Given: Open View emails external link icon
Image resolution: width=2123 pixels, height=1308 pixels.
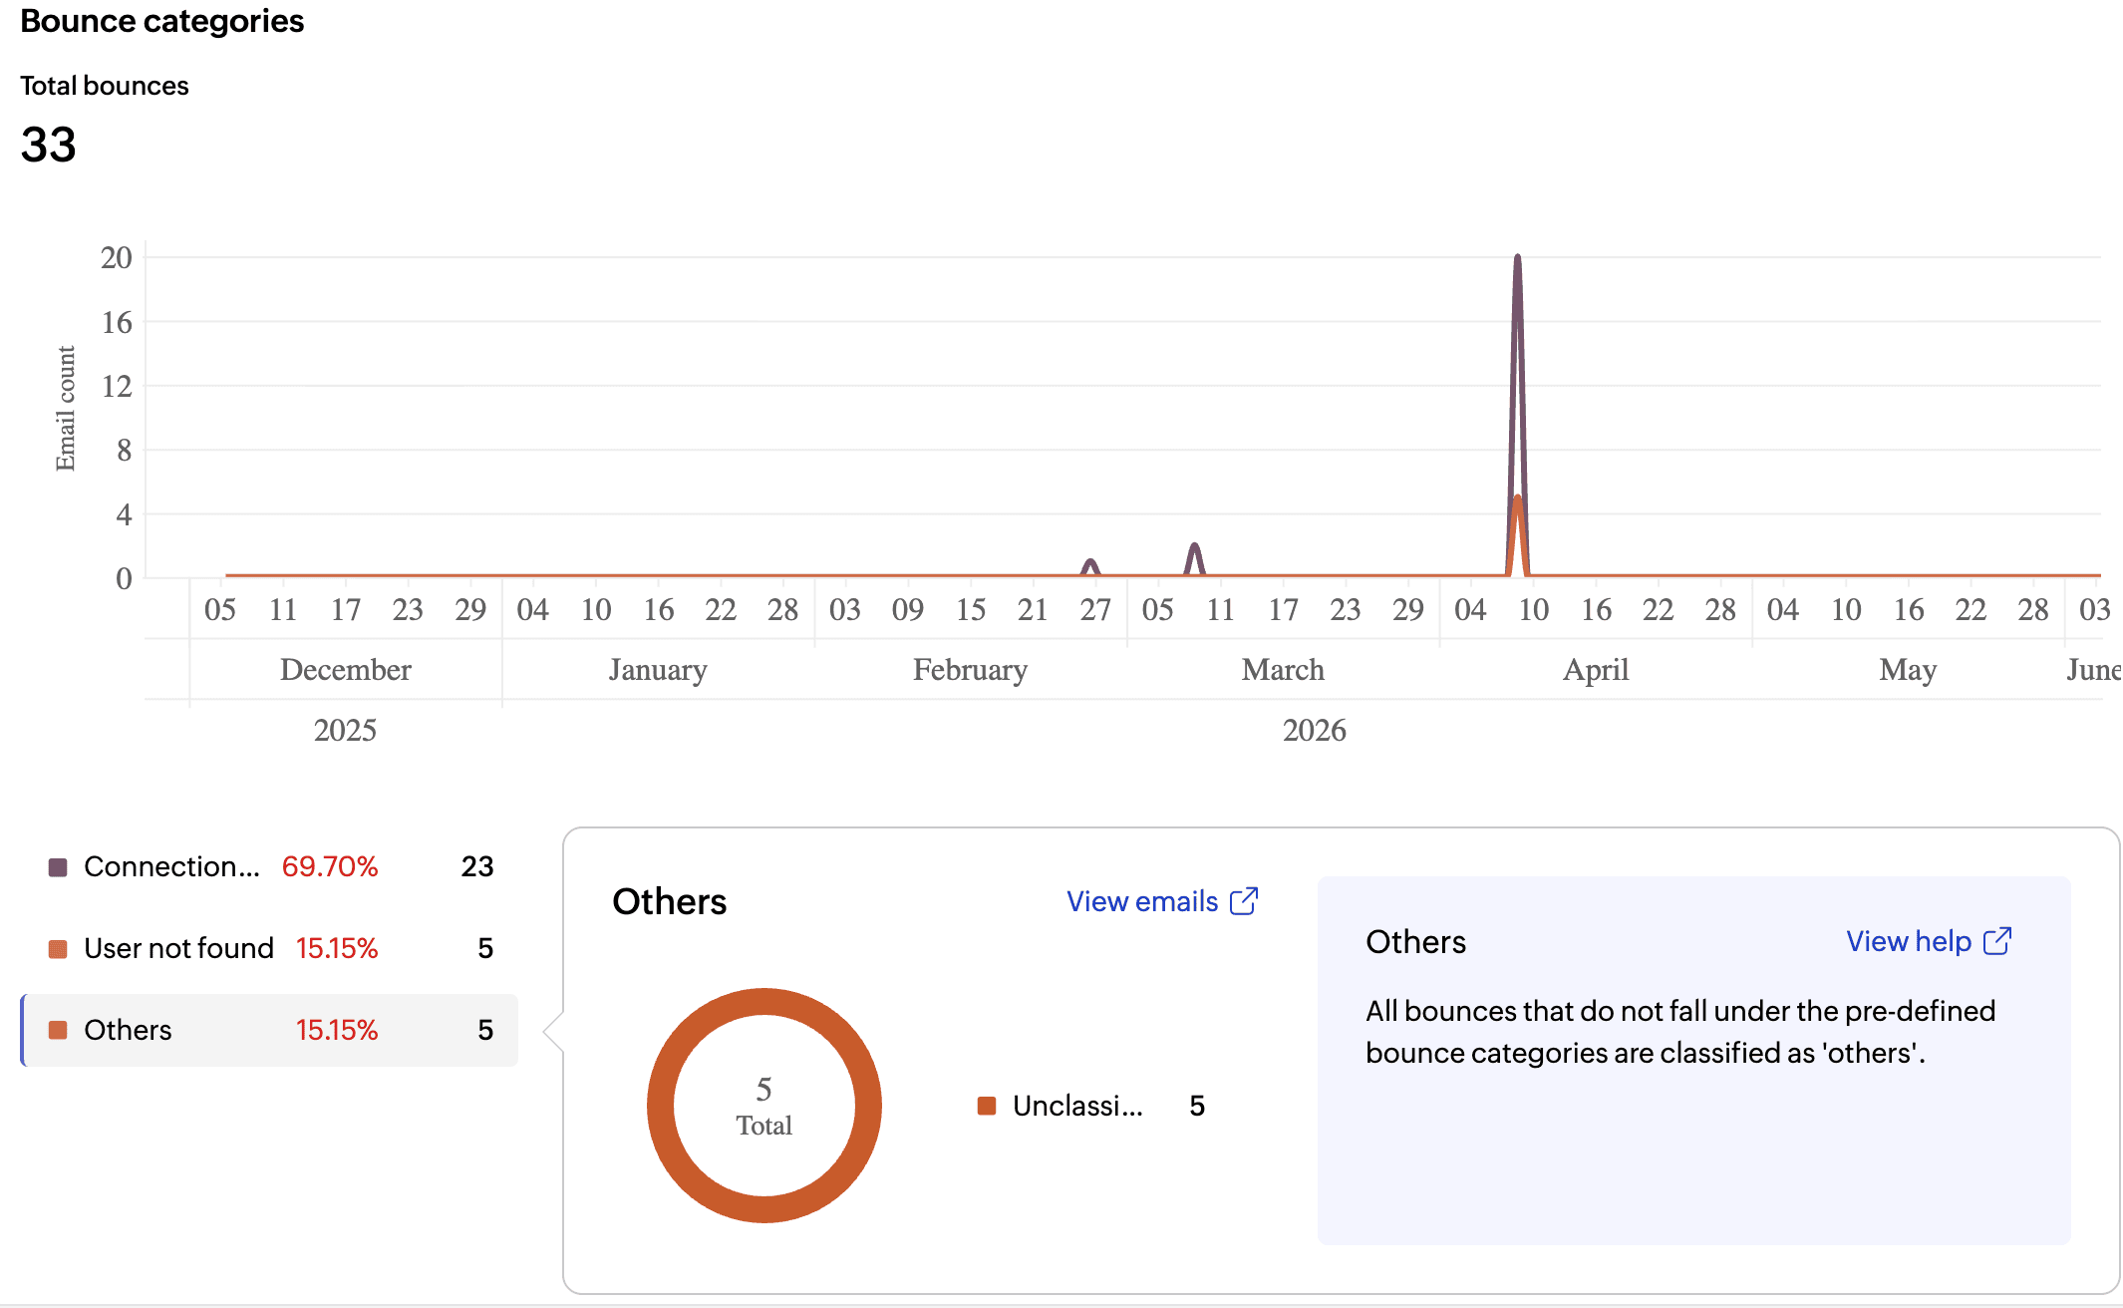Looking at the screenshot, I should 1244,901.
